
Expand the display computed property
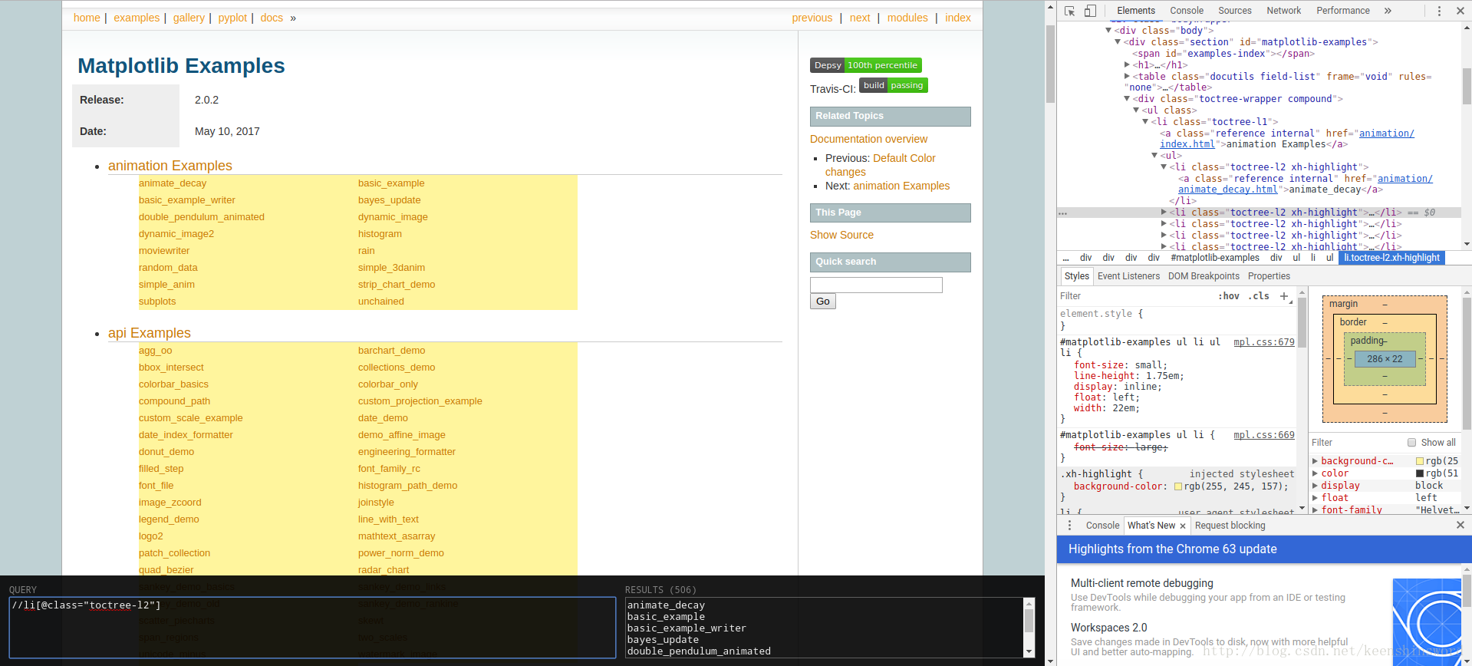[1315, 486]
